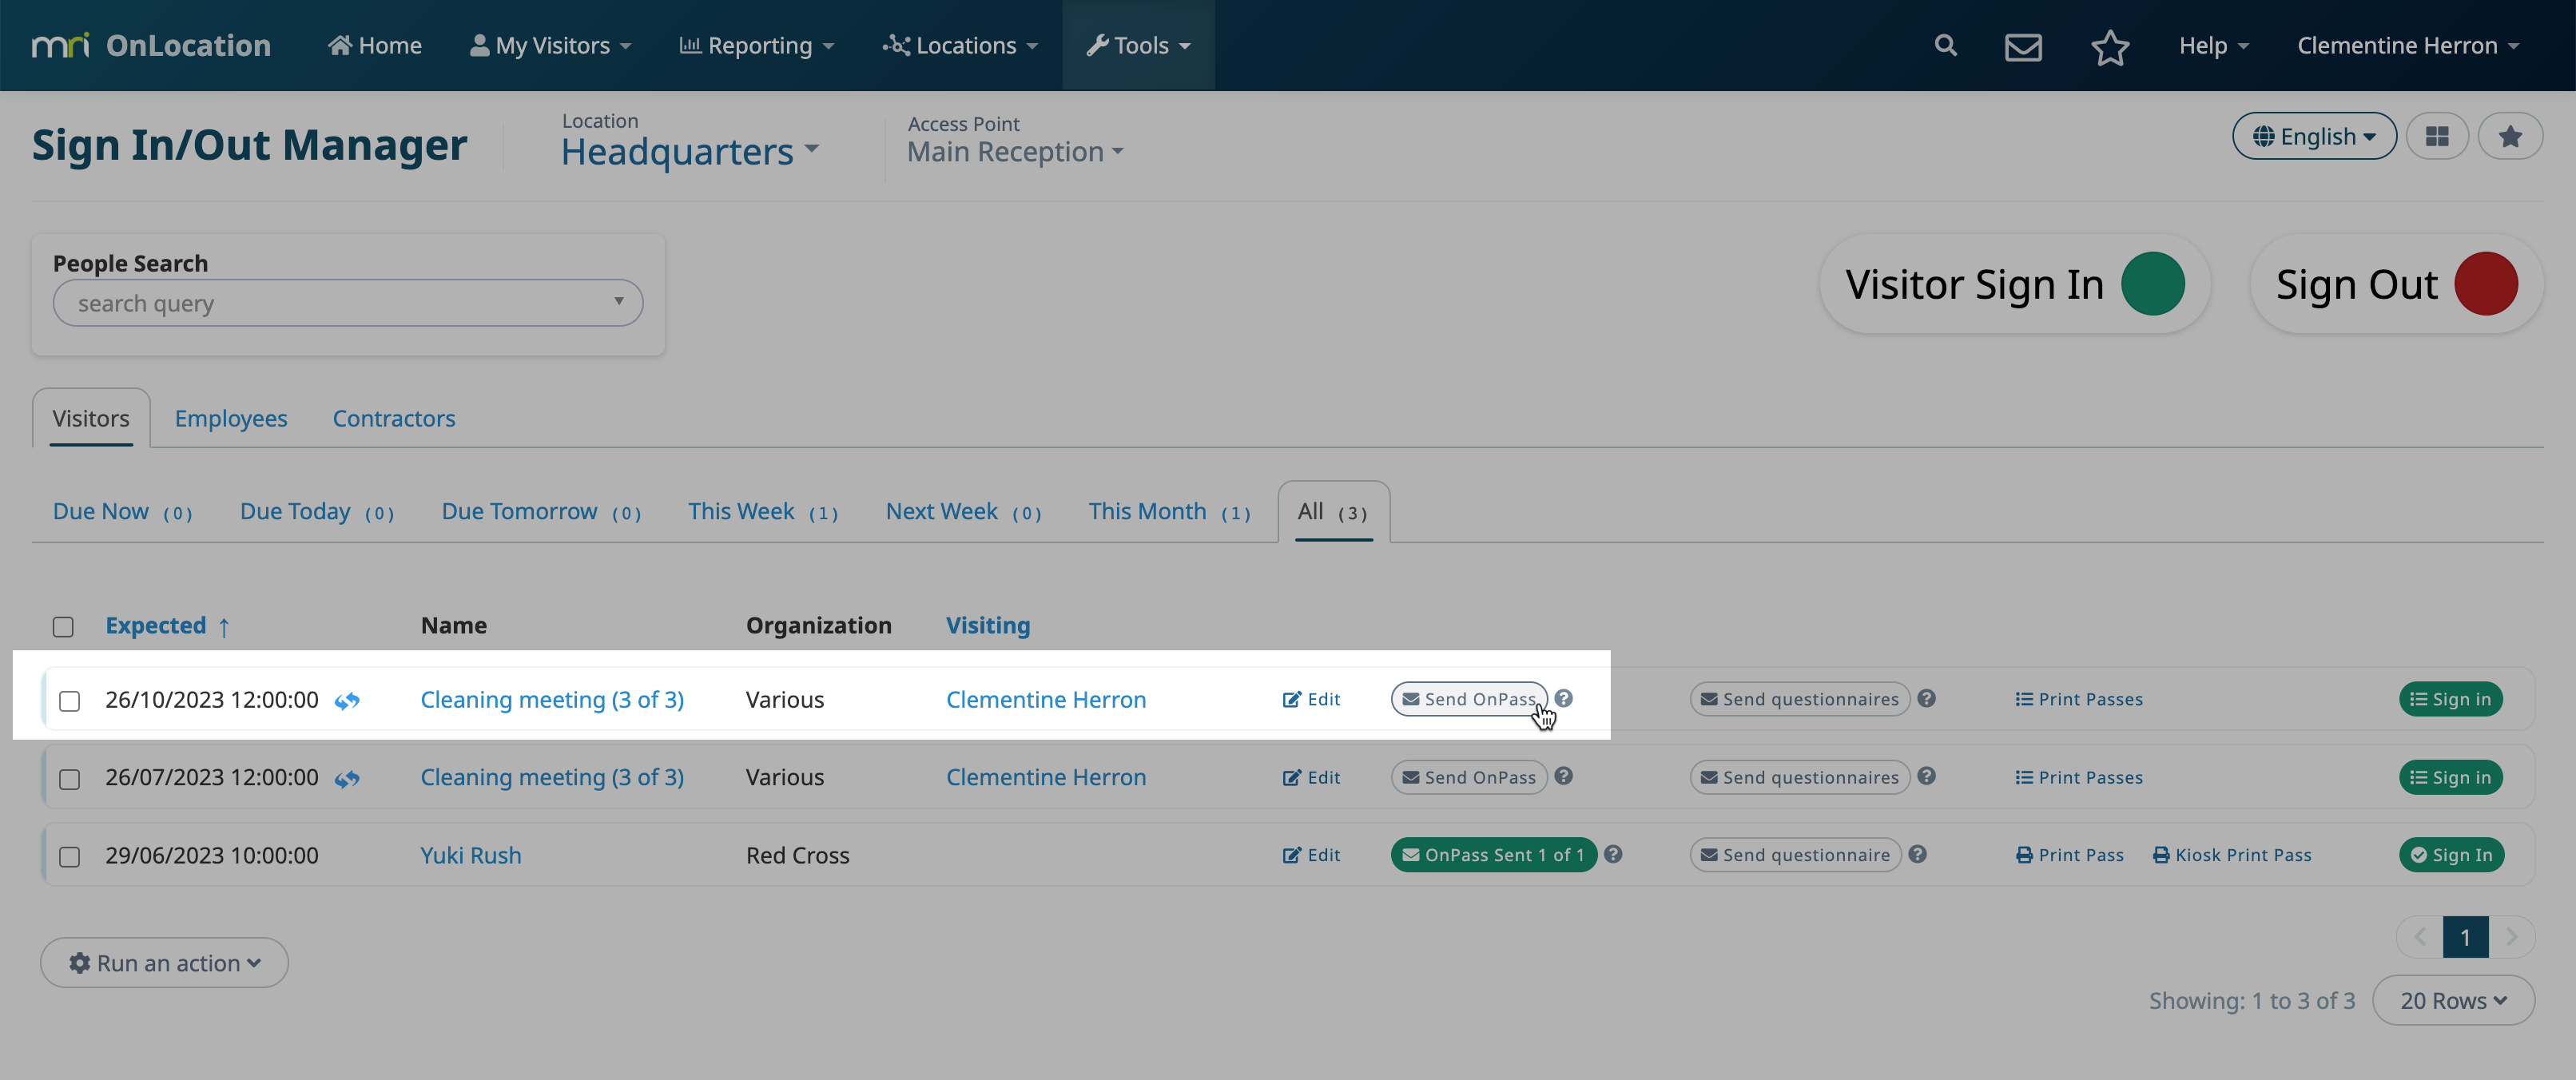Image resolution: width=2576 pixels, height=1080 pixels.
Task: Filter by This Month tab
Action: coord(1170,511)
